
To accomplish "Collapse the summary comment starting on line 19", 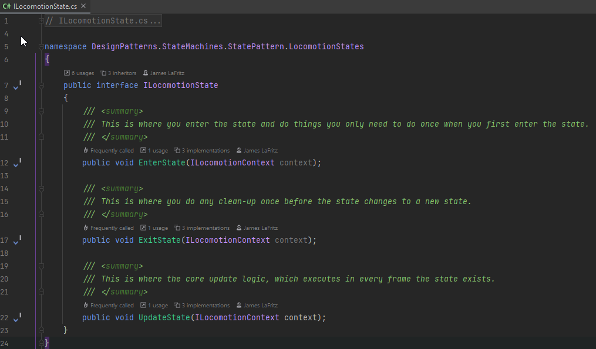I will coord(41,266).
